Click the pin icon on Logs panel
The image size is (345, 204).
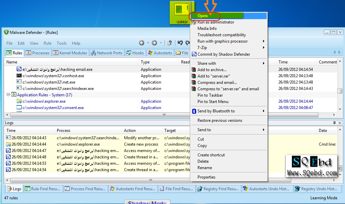click(334, 123)
